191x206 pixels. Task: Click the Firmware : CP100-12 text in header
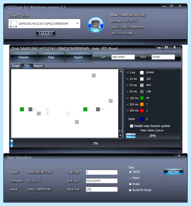coord(124,21)
